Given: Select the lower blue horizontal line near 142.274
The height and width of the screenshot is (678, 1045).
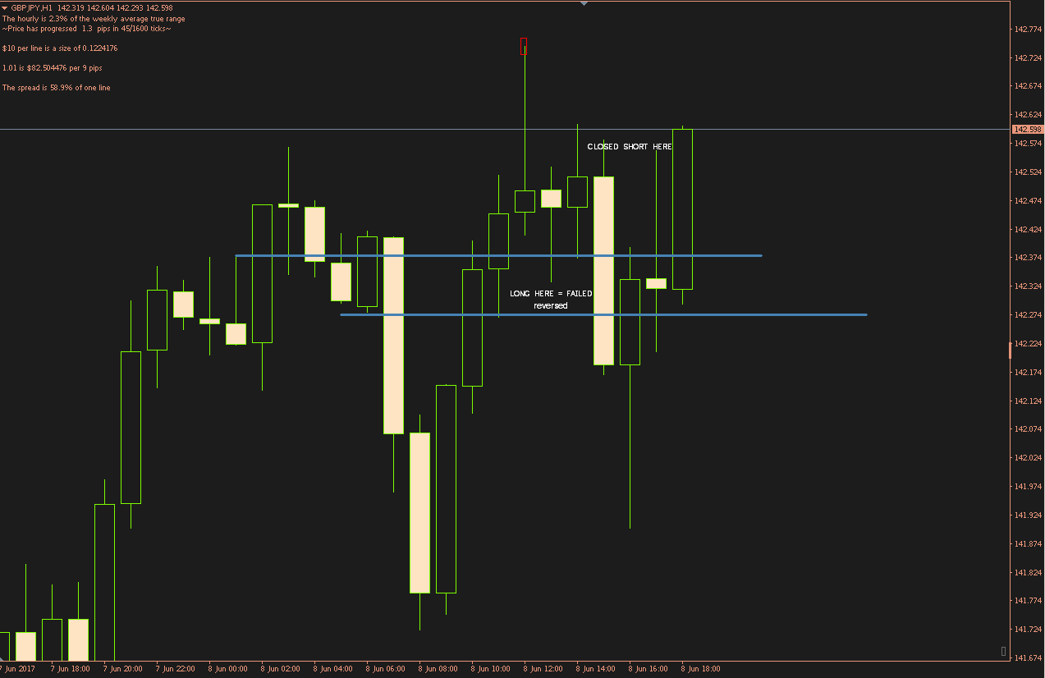Looking at the screenshot, I should [603, 314].
